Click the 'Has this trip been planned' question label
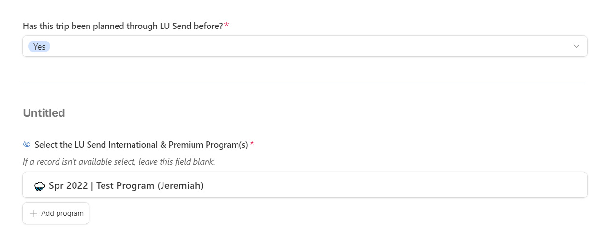 pyautogui.click(x=123, y=26)
